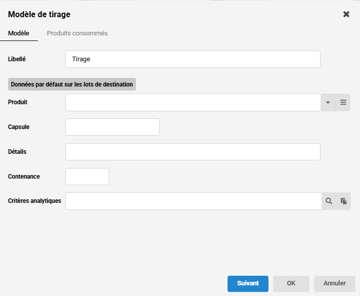
Task: Click the Libellé field label
Action: [17, 59]
